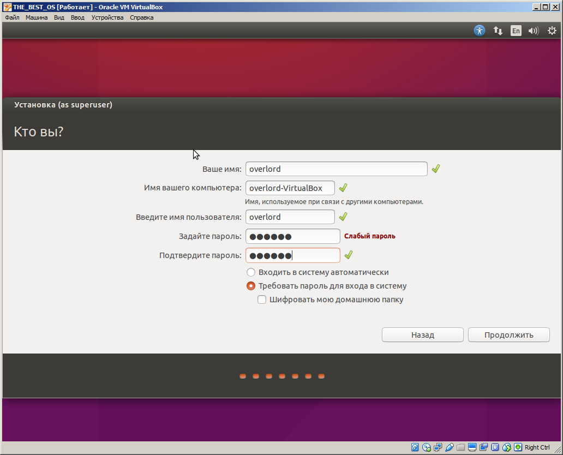This screenshot has width=563, height=455.
Task: Open the Вид menu
Action: 59,17
